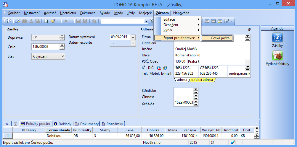The width and height of the screenshot is (297, 147).
Task: Switch to the Doklady tab
Action: coord(63,124)
